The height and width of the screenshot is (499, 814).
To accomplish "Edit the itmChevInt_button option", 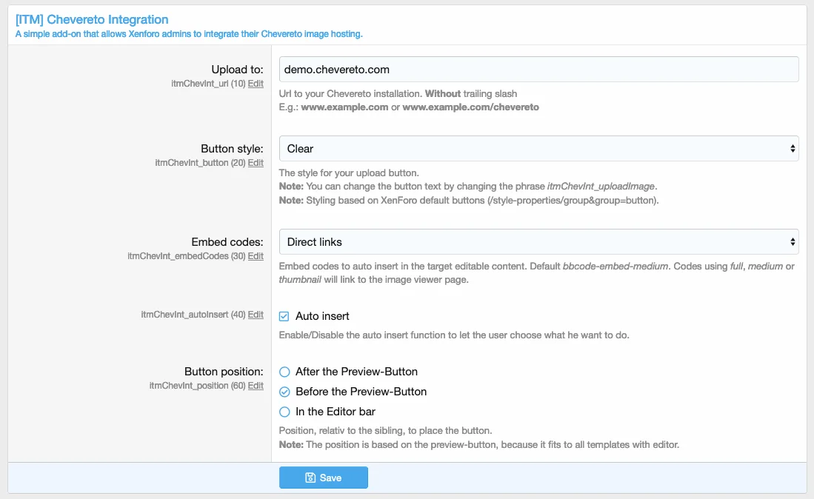I will tap(256, 163).
